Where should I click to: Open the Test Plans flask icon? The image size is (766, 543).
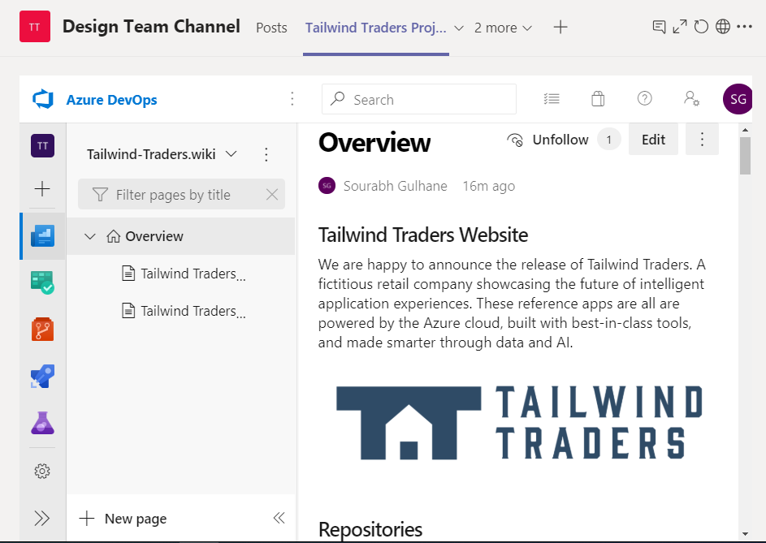coord(42,423)
